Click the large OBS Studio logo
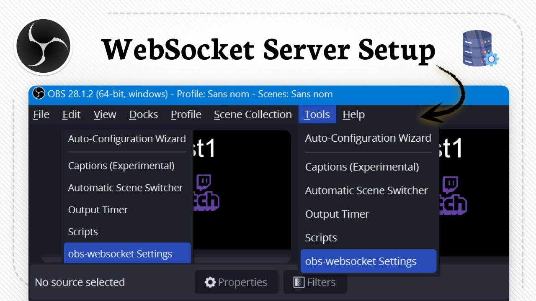Screen dimensions: 536x301 [43, 46]
